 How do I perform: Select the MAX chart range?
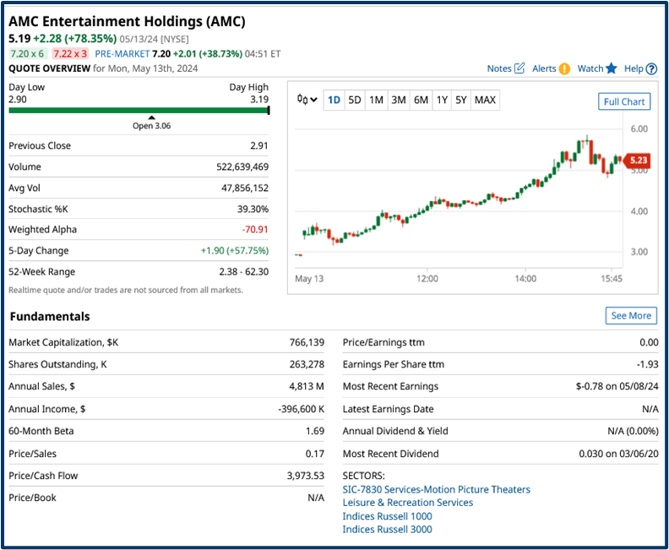click(485, 100)
